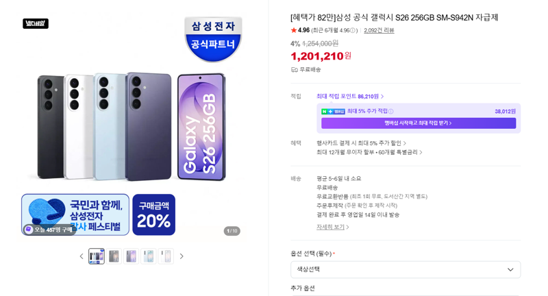Click the 구매금액 20% festival banner
Viewport: 548px width, 296px height.
[153, 214]
